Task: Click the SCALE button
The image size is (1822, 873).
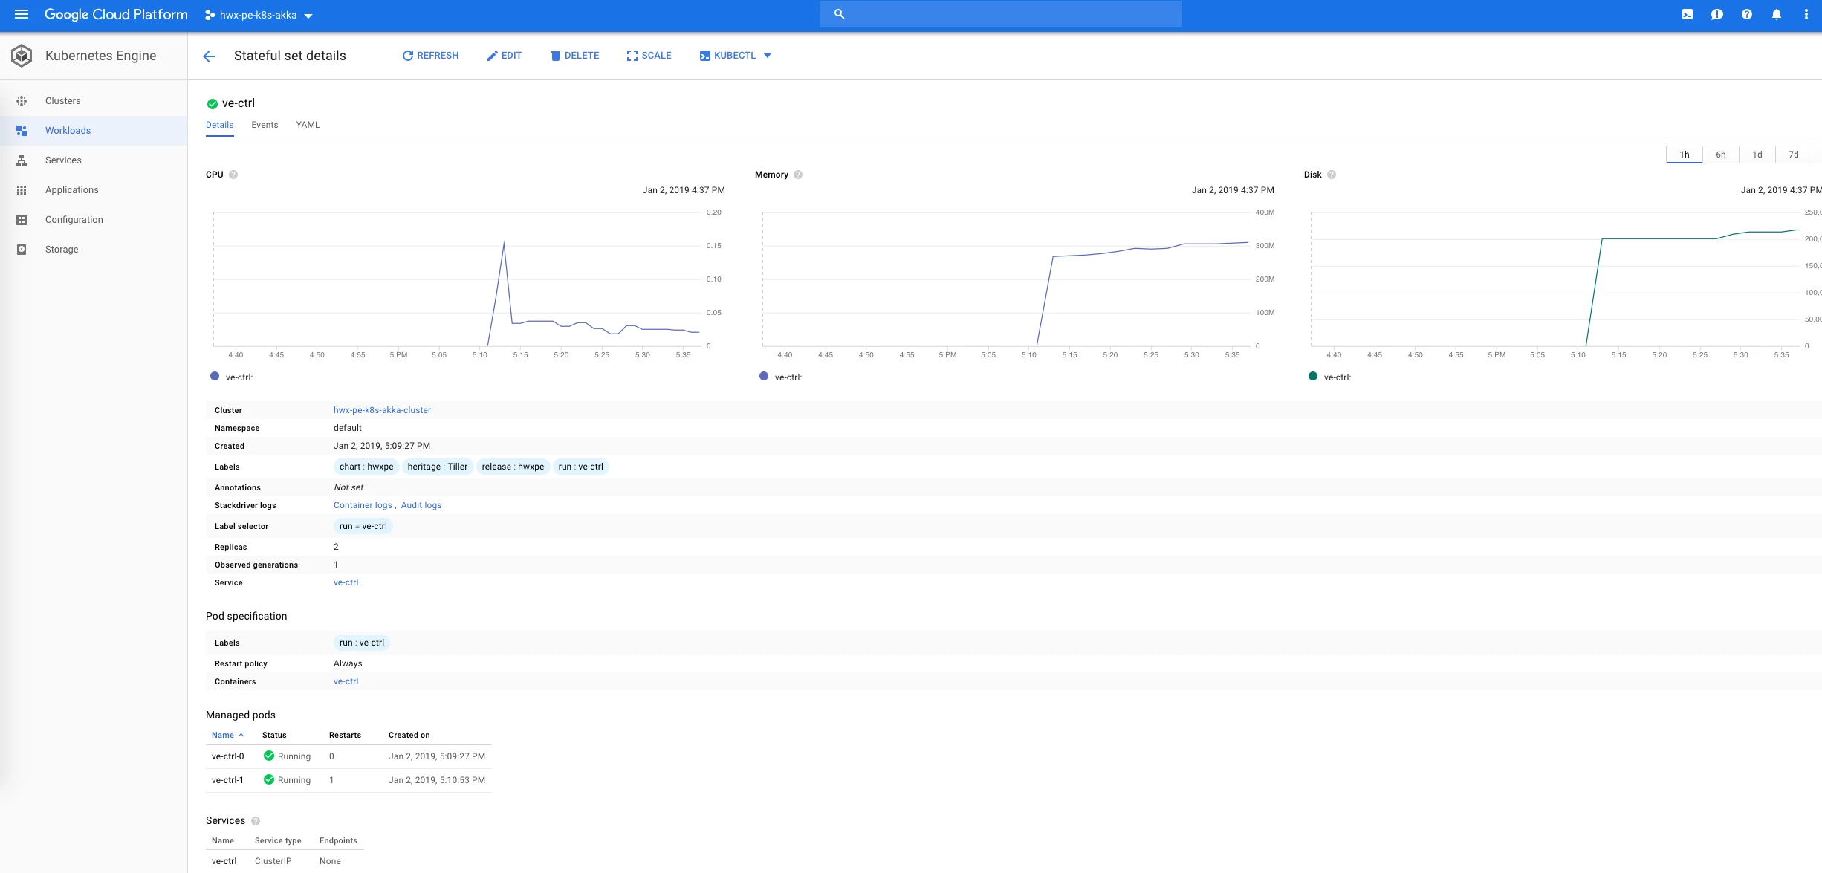Action: 649,56
